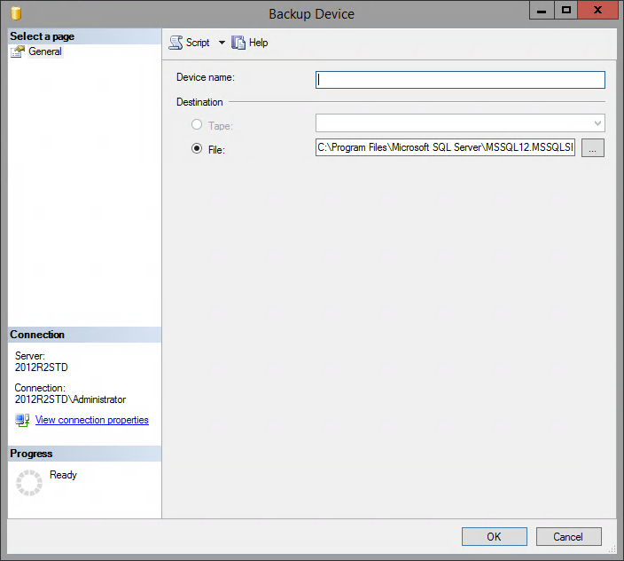Image resolution: width=624 pixels, height=561 pixels.
Task: Click the General page wrench icon
Action: (19, 51)
